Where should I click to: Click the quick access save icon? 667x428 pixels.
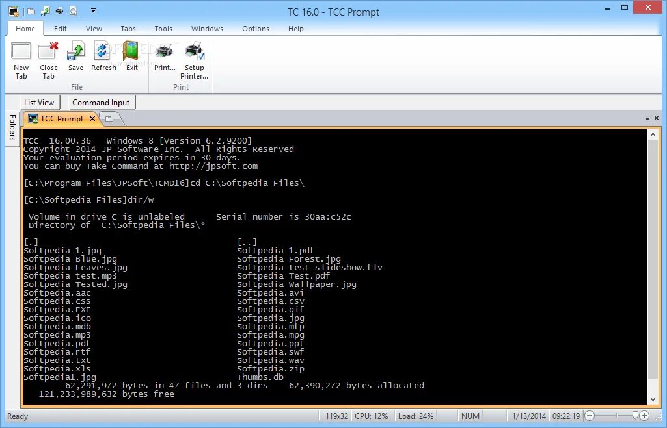45,11
